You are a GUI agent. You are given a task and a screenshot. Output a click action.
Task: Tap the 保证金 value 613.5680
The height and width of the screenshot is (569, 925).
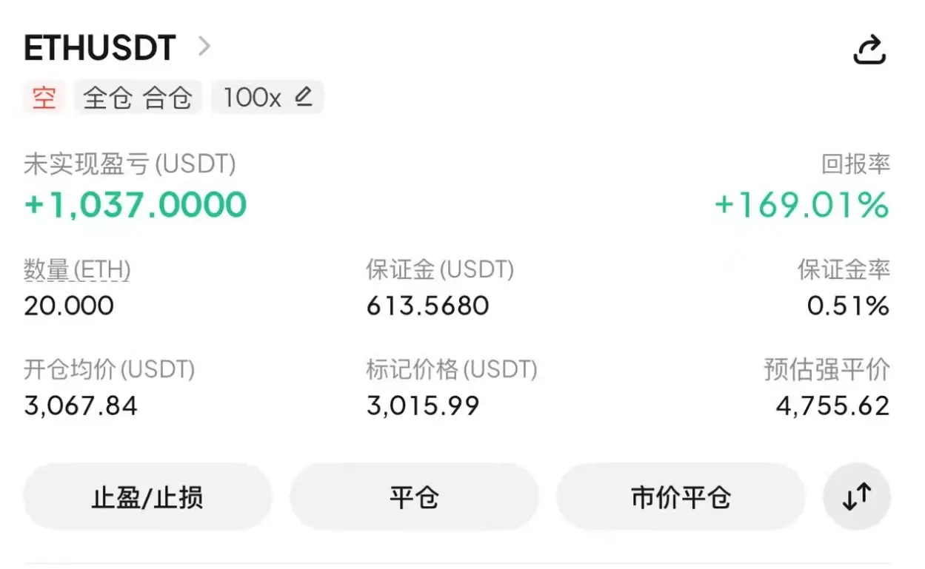pyautogui.click(x=427, y=306)
